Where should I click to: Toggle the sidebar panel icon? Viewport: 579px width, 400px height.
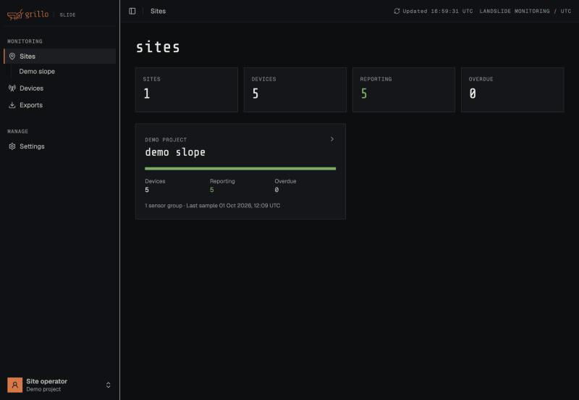coord(132,11)
